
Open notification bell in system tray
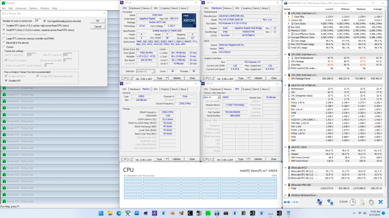point(383,213)
